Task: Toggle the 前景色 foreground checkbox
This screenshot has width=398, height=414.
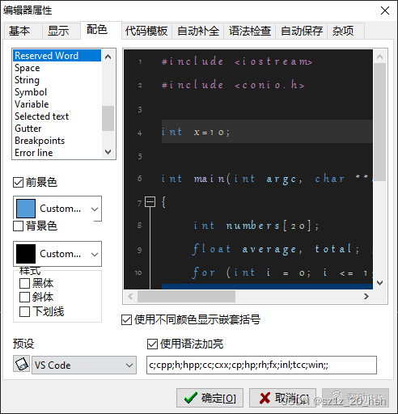Action: pos(18,182)
